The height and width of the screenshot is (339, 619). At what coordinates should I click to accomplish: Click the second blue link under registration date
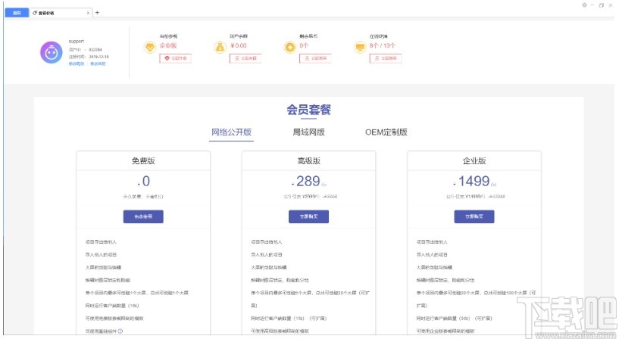pyautogui.click(x=98, y=64)
